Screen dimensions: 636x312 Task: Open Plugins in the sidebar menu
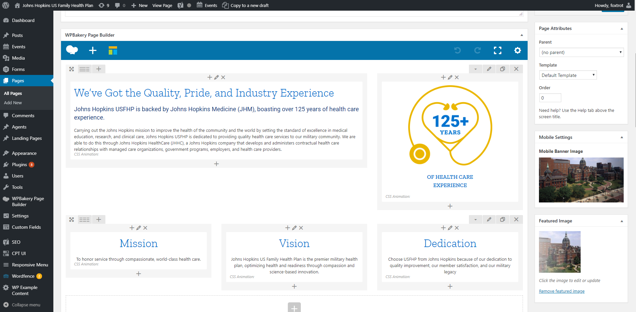point(19,164)
